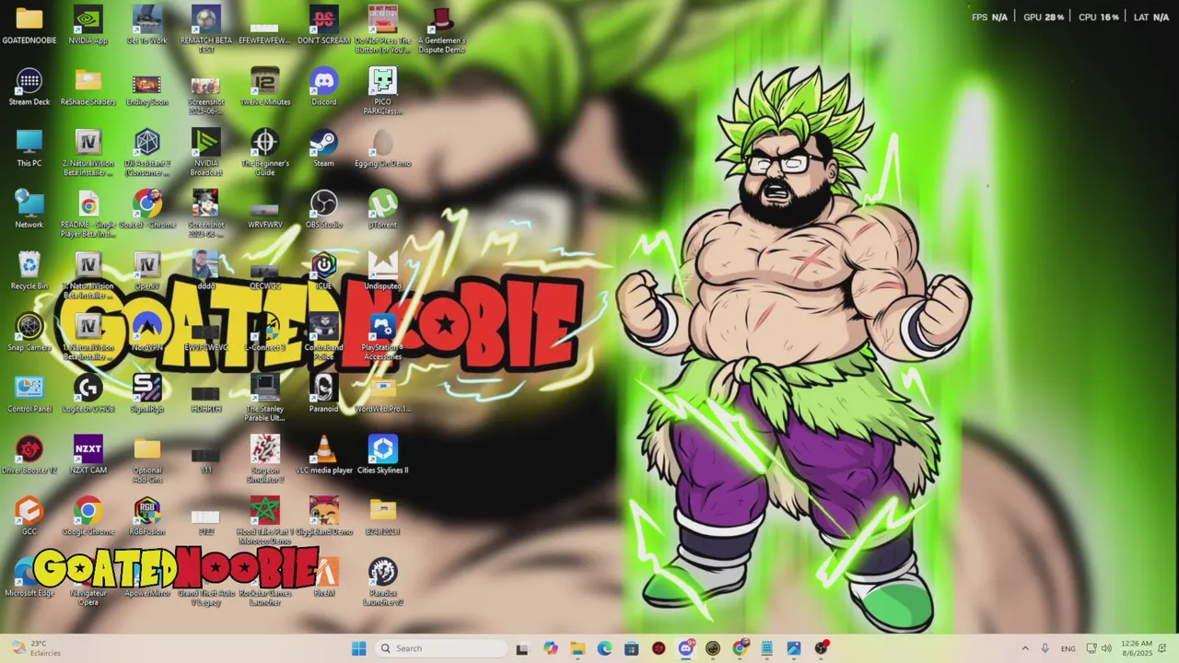
Task: Select the Google Chrome desktop shortcut
Action: [x=88, y=517]
